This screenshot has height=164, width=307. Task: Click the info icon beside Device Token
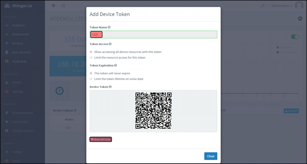(110, 87)
